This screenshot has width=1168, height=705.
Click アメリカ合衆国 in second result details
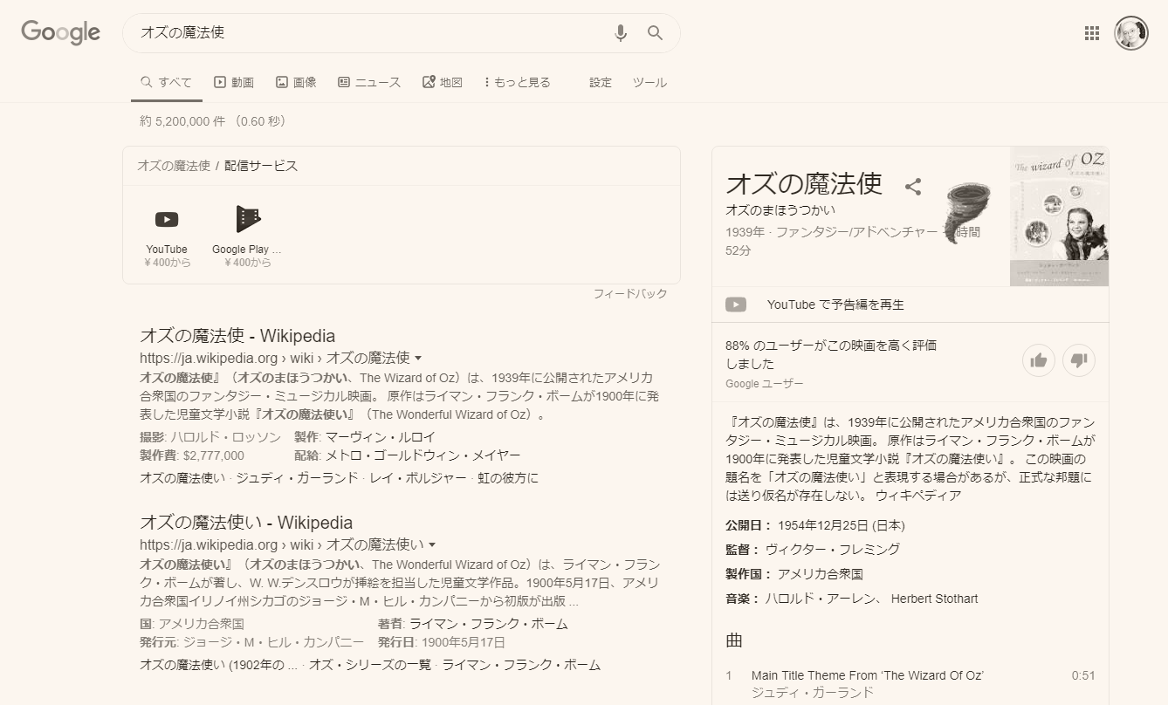[201, 623]
